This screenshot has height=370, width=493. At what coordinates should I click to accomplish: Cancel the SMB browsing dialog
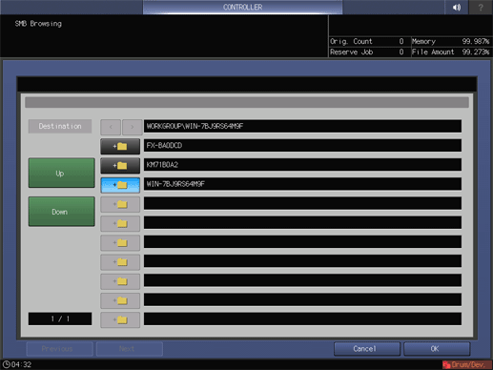tap(367, 349)
